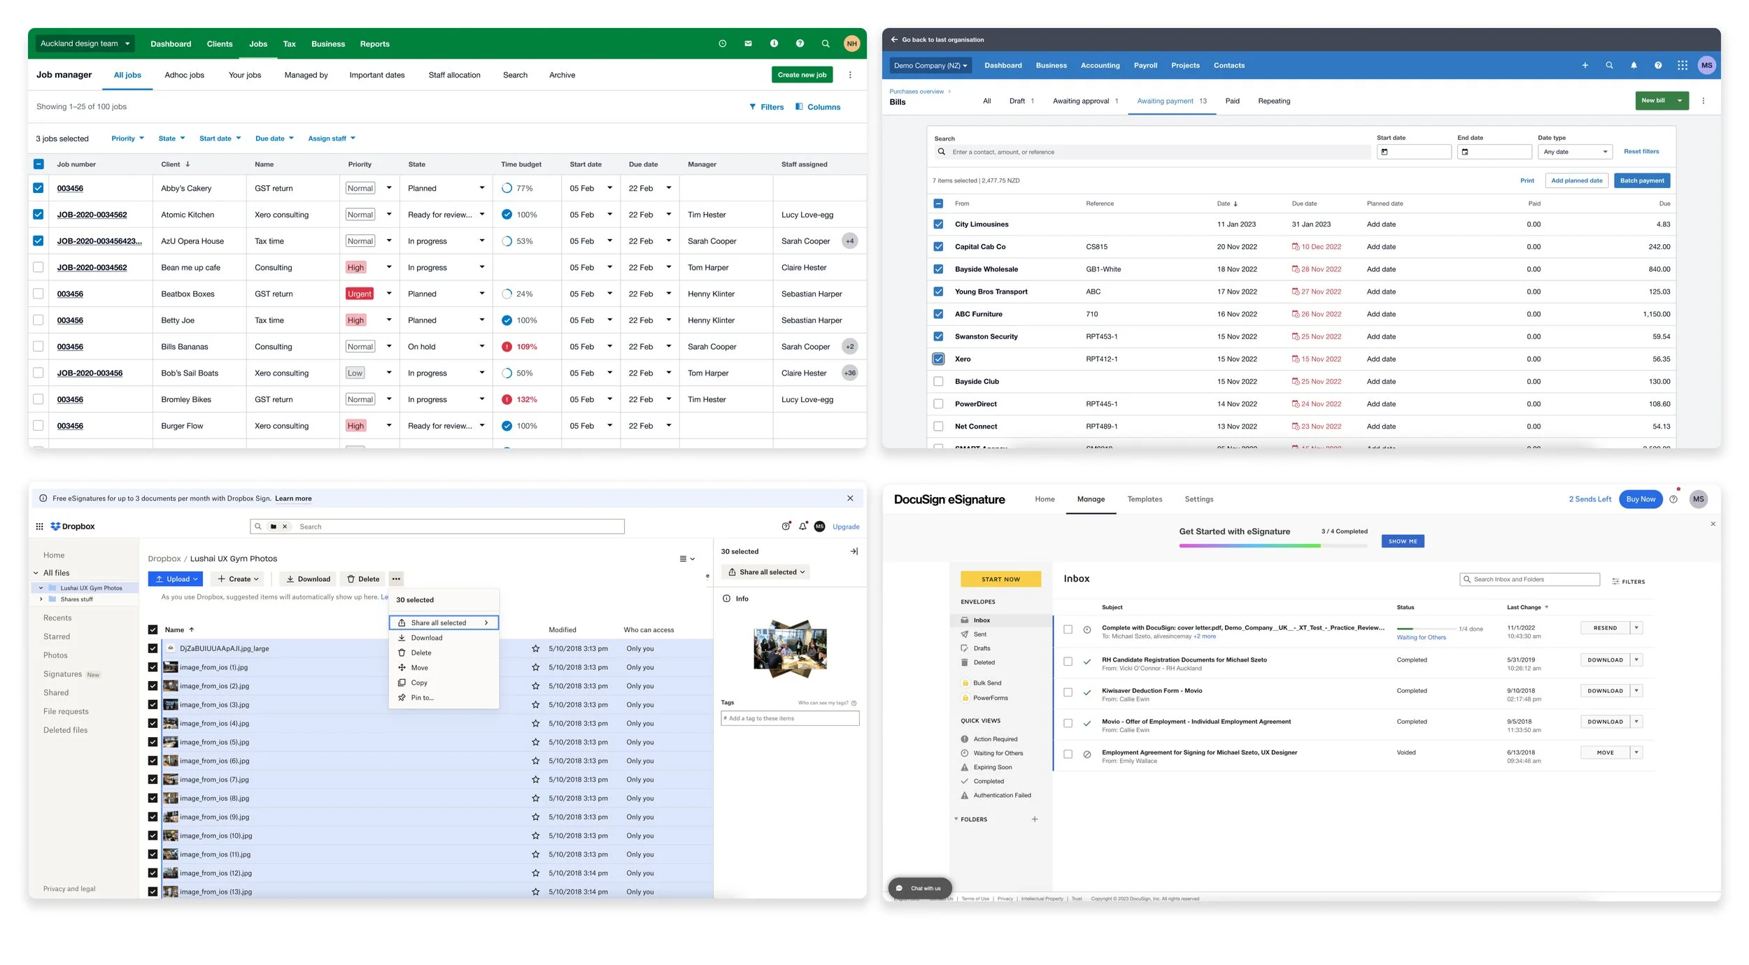This screenshot has height=965, width=1749.
Task: Click the DocuSign help question mark icon
Action: (1673, 499)
